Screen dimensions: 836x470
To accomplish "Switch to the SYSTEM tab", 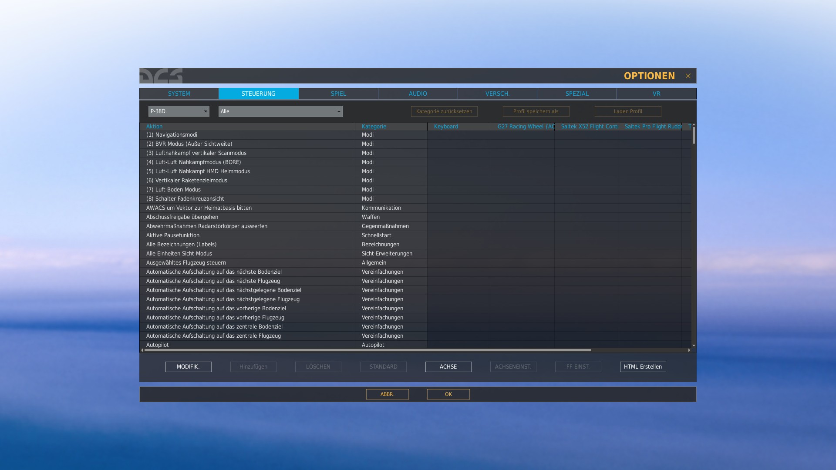I will tap(179, 94).
